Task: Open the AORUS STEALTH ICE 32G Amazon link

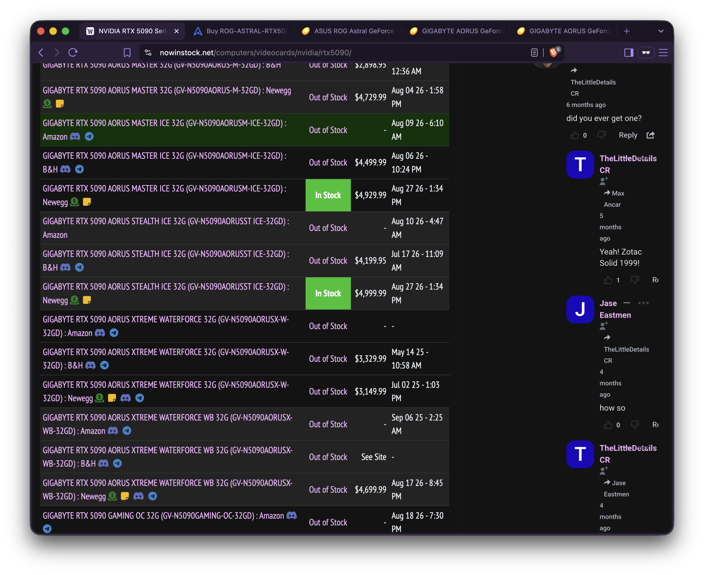Action: pyautogui.click(x=166, y=228)
